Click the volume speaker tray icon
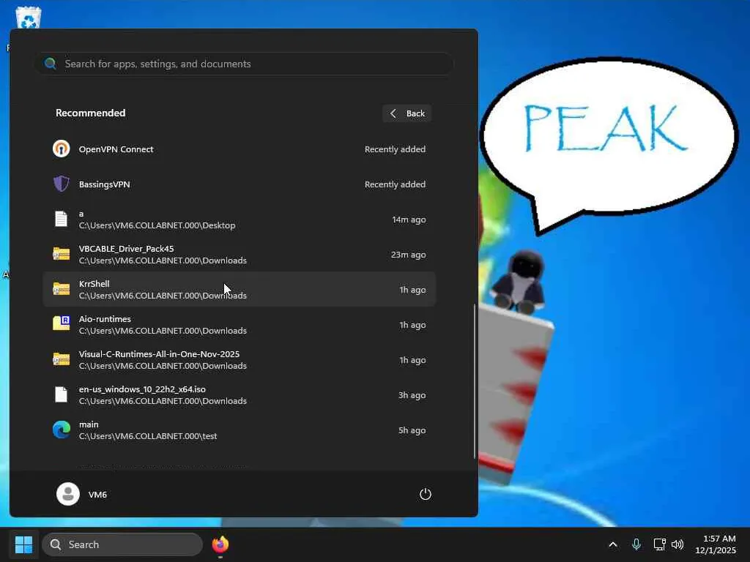The height and width of the screenshot is (562, 750). [x=677, y=544]
